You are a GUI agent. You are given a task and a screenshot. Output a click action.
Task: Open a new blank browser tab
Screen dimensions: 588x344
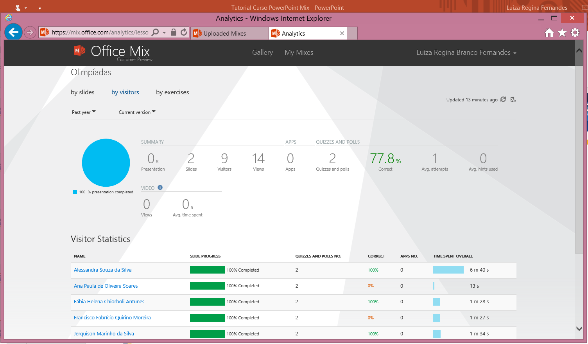coord(352,33)
